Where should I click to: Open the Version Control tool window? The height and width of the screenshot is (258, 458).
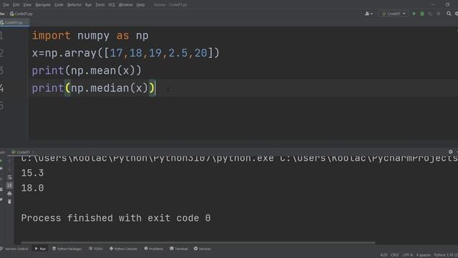14,249
